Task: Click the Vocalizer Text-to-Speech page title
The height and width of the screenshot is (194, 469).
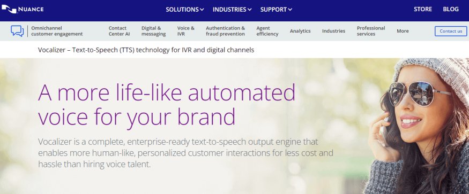Action: click(146, 50)
